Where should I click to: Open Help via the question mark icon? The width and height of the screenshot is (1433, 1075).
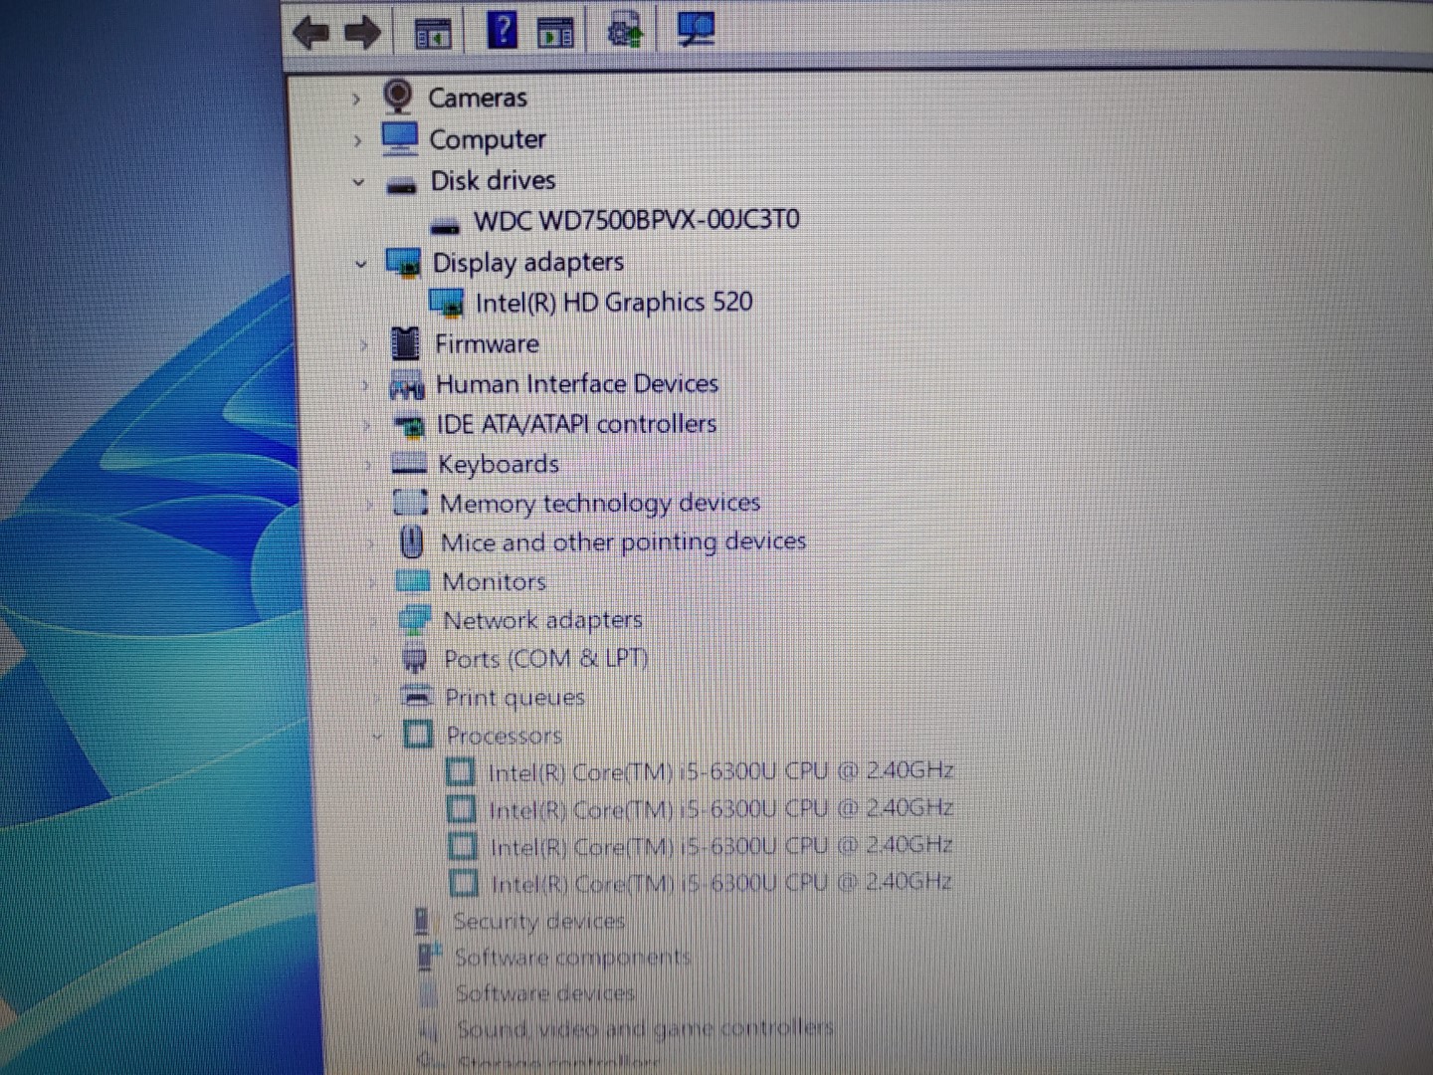click(x=503, y=30)
